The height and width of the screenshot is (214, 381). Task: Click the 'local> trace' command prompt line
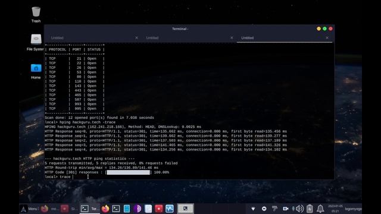coord(59,177)
